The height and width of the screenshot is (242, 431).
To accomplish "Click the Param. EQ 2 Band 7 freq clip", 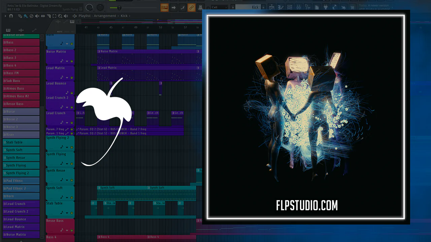I will [x=130, y=129].
